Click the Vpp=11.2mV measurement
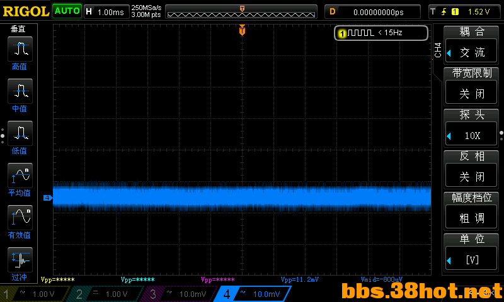The width and height of the screenshot is (504, 302). coord(300,279)
